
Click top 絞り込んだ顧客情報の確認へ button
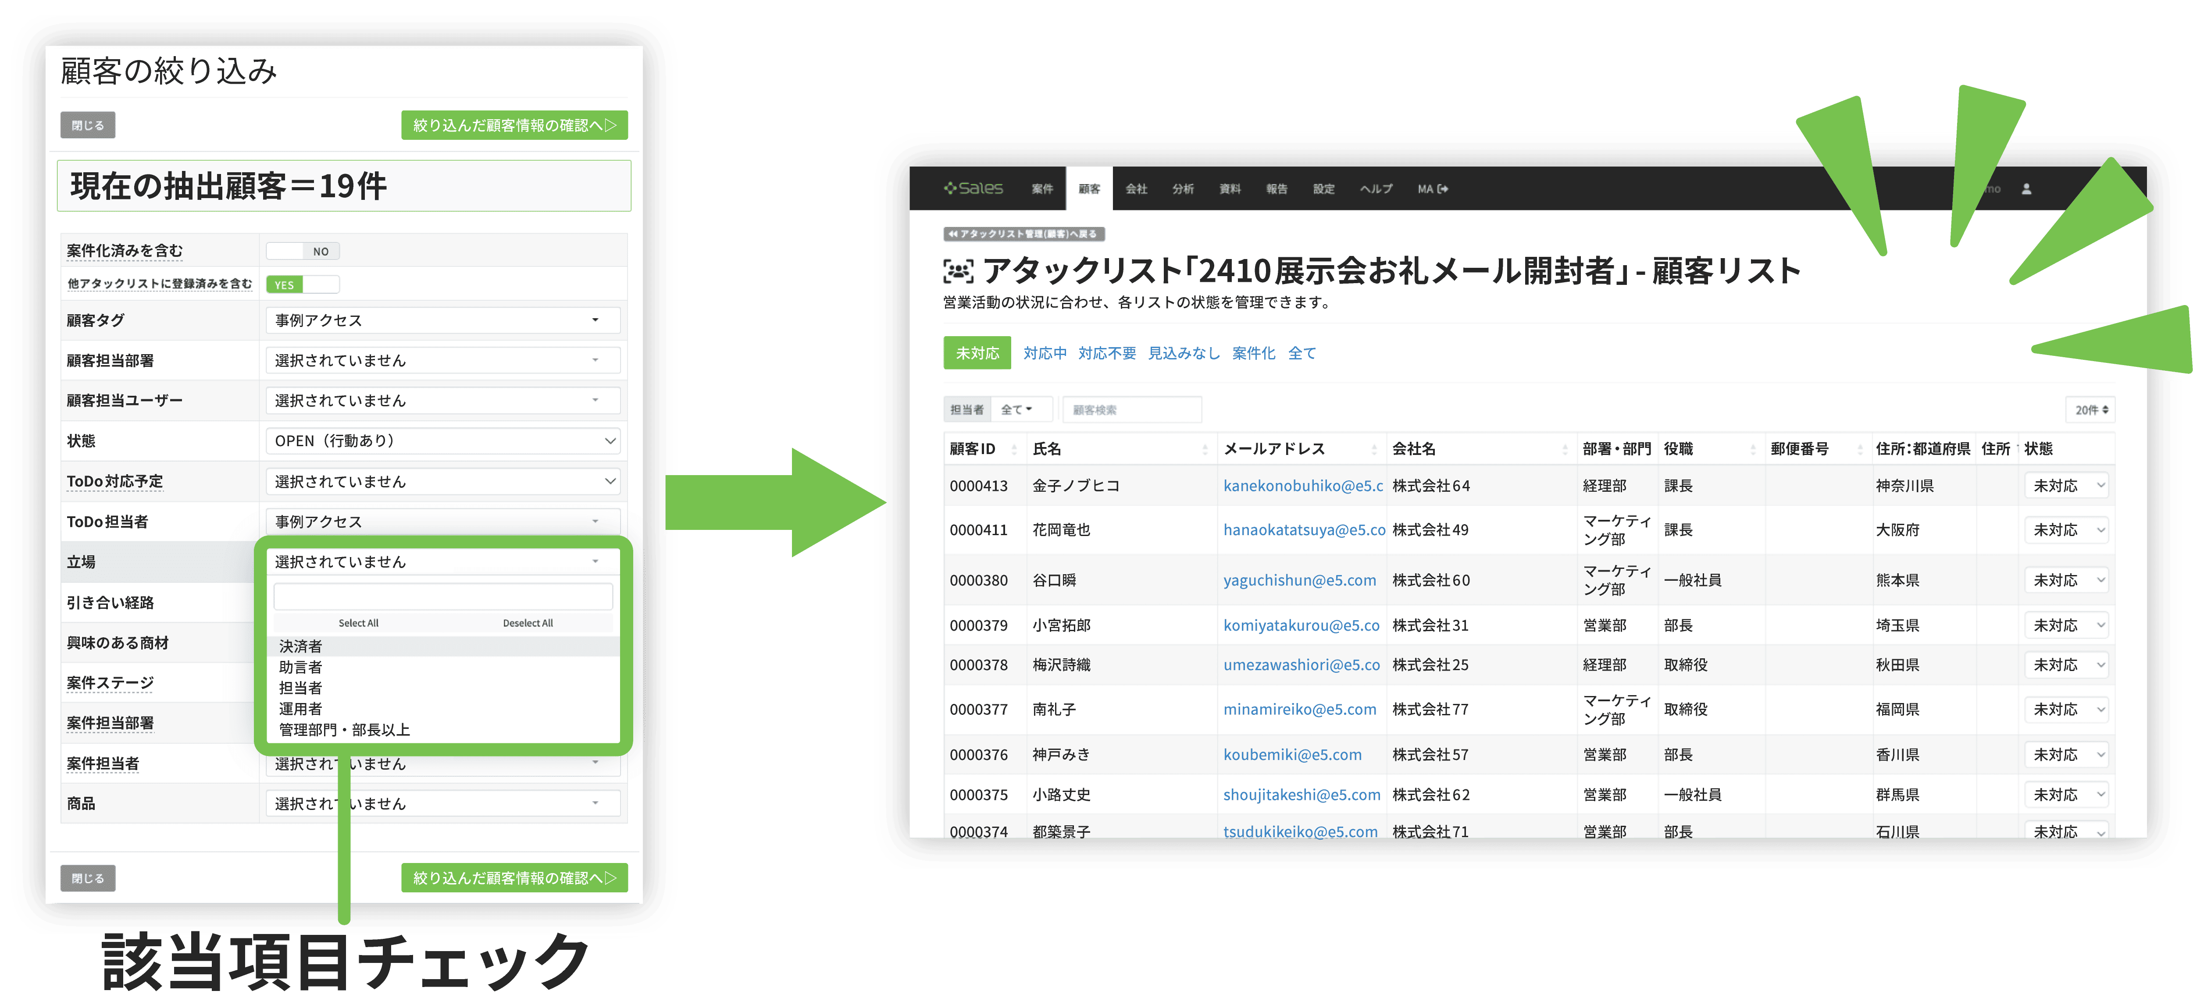[x=514, y=125]
